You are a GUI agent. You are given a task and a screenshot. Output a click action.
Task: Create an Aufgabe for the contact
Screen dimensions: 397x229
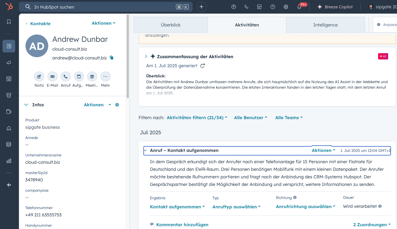[x=79, y=77]
